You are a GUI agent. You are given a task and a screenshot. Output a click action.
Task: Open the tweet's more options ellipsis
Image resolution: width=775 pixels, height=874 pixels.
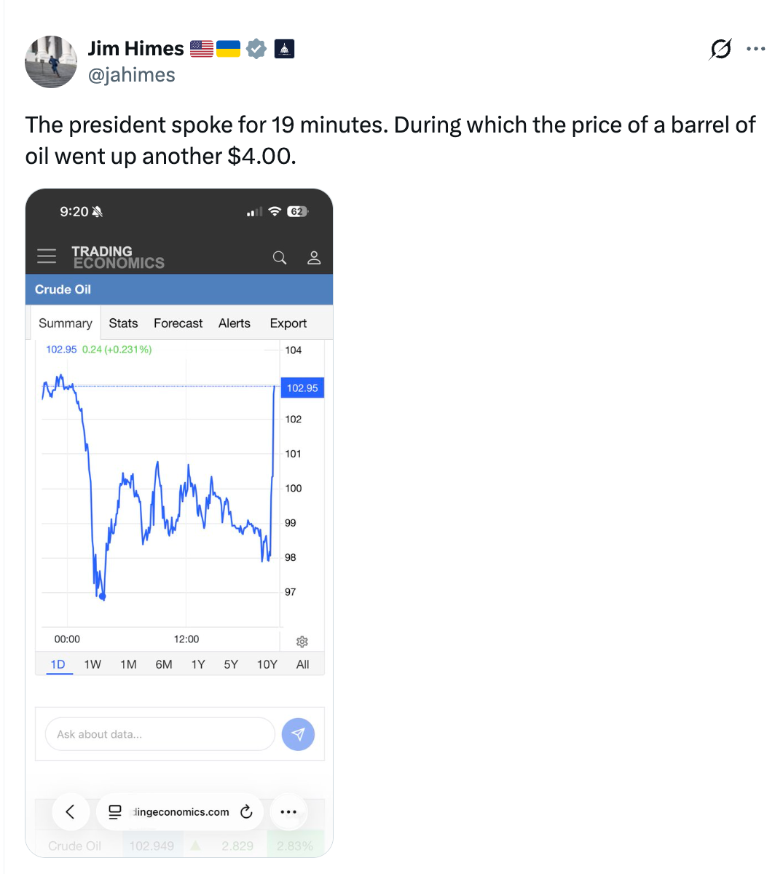[756, 50]
